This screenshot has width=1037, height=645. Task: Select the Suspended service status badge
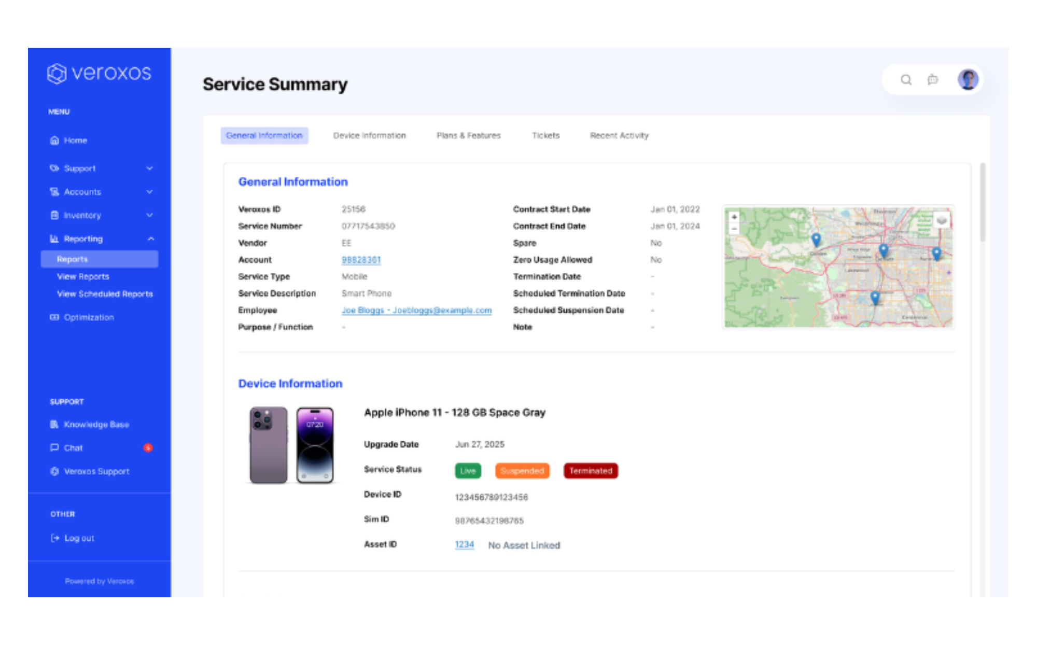[522, 471]
